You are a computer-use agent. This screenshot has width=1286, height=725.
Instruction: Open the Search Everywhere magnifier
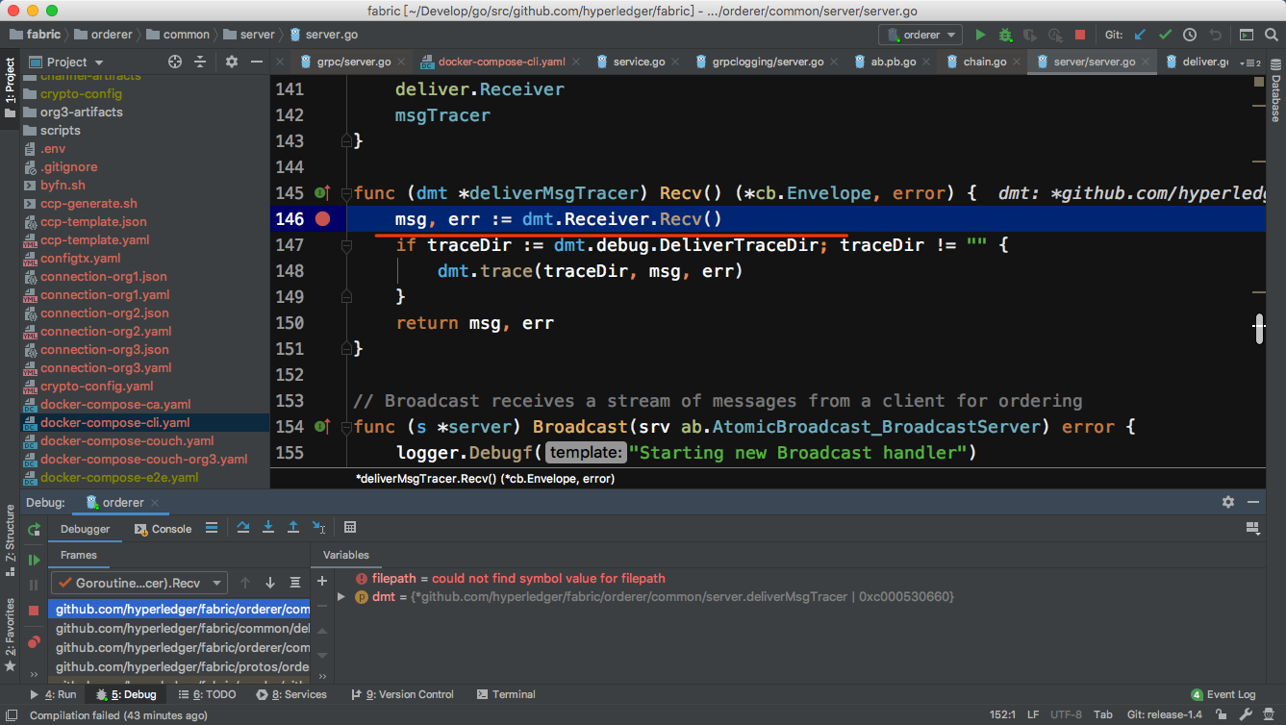pyautogui.click(x=1272, y=35)
